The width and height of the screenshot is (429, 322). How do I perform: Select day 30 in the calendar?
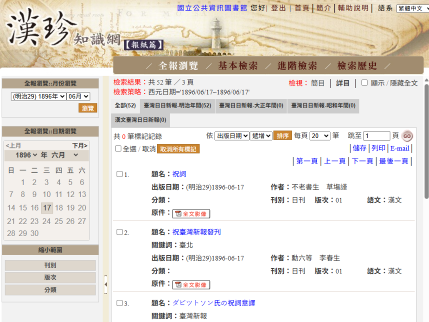point(34,233)
